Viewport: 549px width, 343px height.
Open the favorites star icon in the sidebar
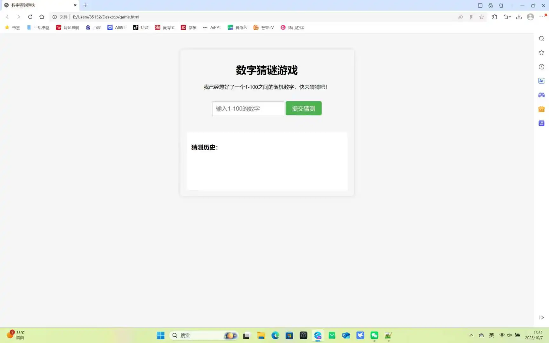(541, 52)
